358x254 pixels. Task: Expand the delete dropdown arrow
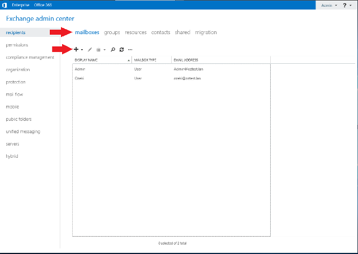click(x=105, y=50)
